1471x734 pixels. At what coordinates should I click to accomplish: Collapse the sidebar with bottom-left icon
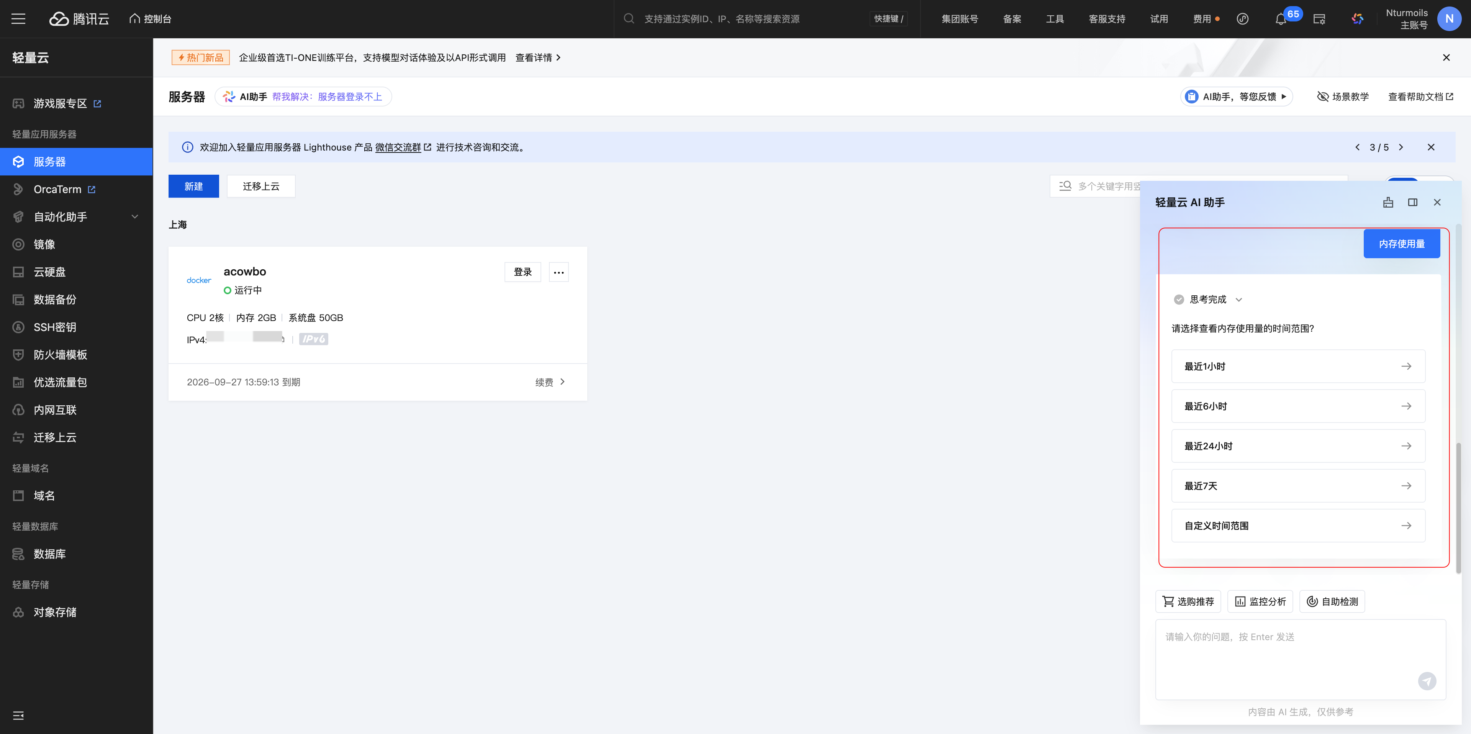(x=18, y=715)
